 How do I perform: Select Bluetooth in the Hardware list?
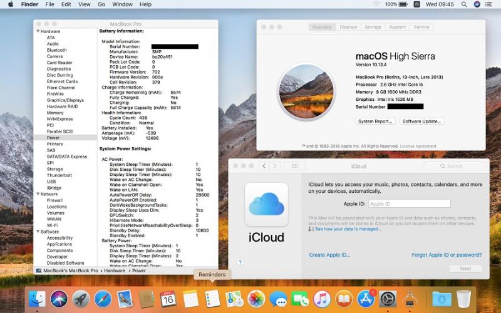[57, 50]
